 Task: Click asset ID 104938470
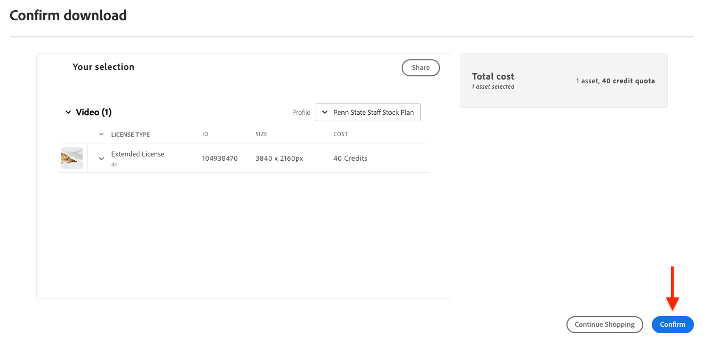tap(220, 159)
